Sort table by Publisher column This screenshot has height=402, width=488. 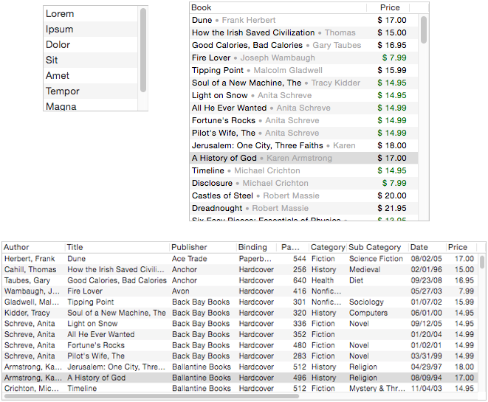tap(203, 247)
